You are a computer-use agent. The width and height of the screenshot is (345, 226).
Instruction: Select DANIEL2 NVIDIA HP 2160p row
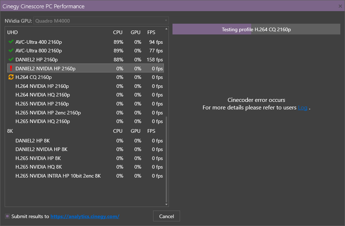[86, 68]
